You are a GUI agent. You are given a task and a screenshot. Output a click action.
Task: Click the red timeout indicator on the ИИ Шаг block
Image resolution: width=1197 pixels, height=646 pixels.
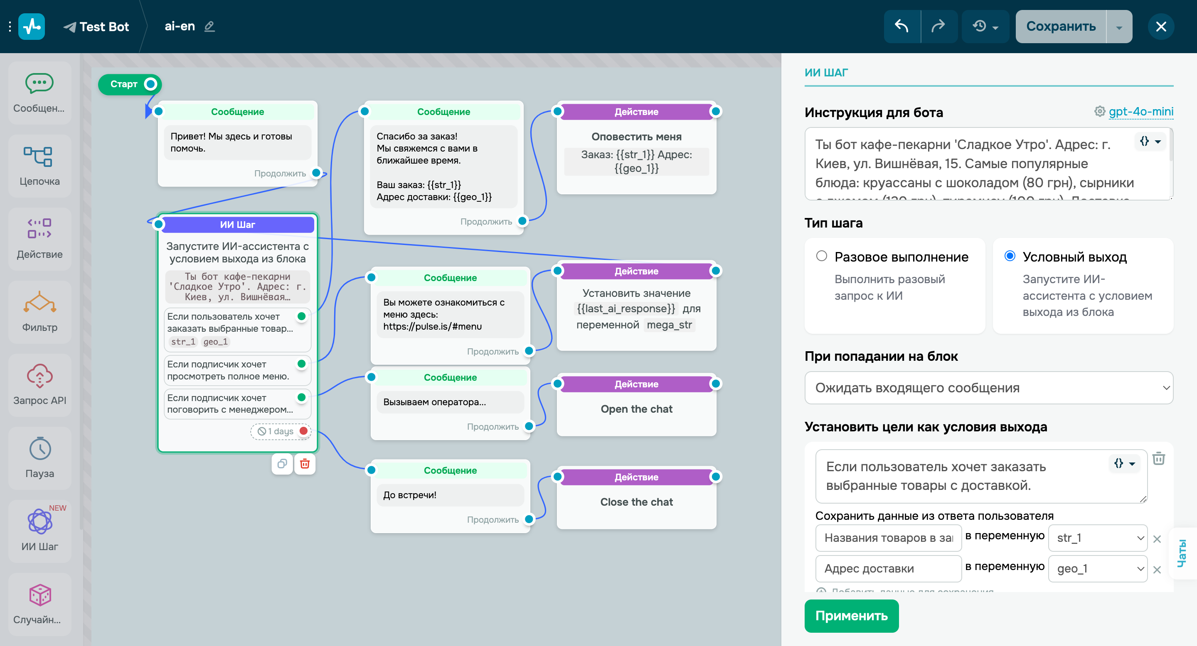[303, 431]
